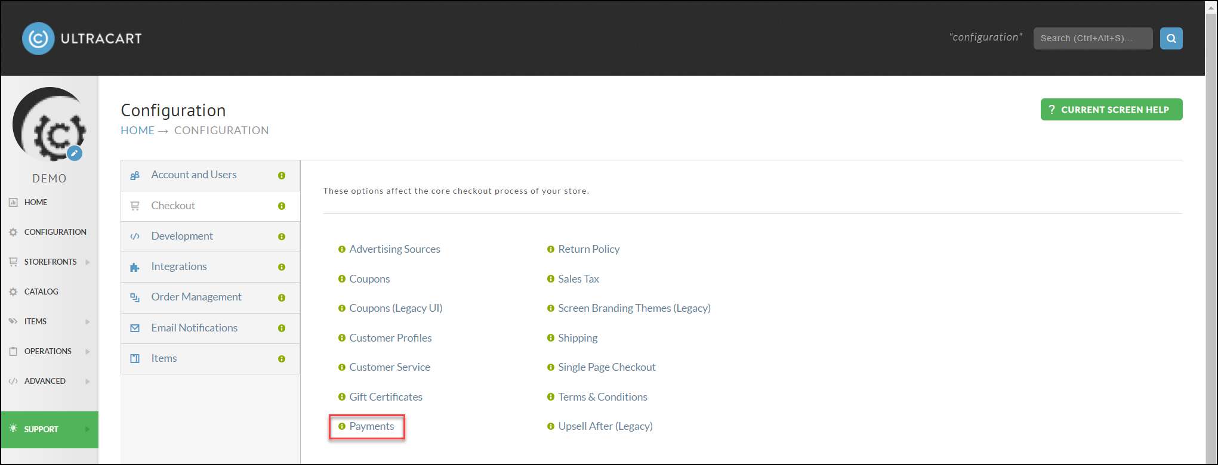Click the green info icon before Payments
The image size is (1218, 465).
point(342,426)
